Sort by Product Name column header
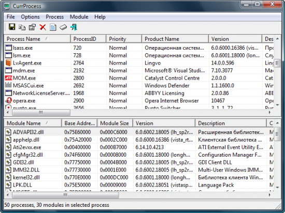Viewport: 285px width, 213px height. [175, 39]
